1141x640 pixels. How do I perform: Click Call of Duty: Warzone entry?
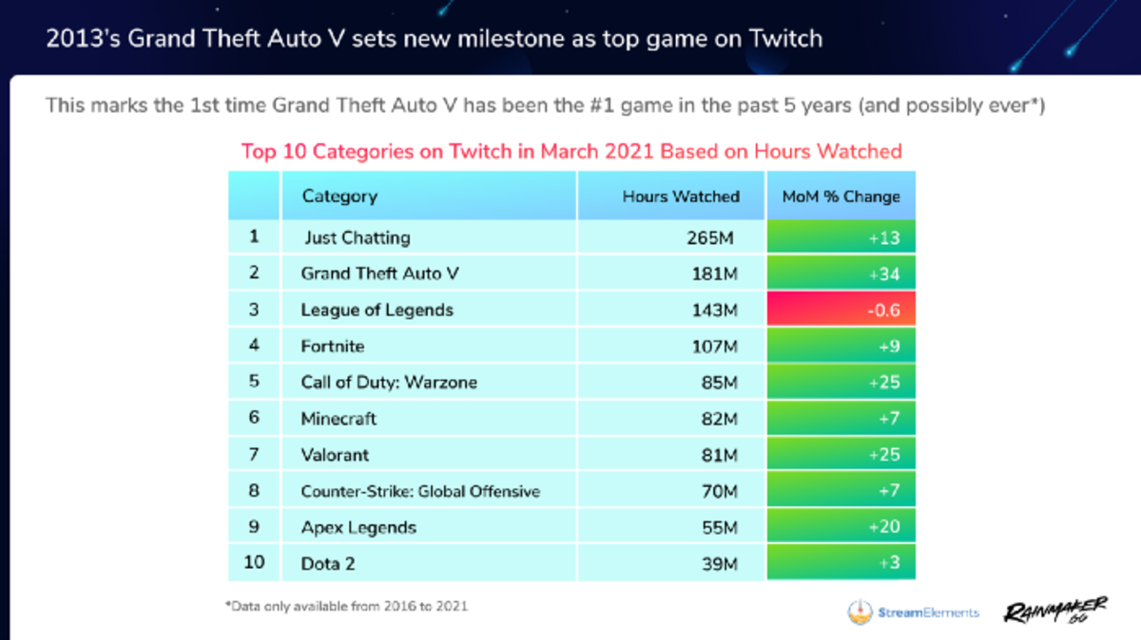pyautogui.click(x=389, y=383)
